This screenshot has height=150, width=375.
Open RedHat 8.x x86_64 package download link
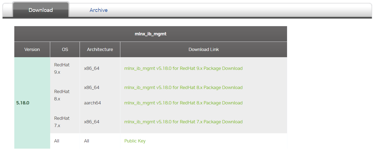point(183,88)
